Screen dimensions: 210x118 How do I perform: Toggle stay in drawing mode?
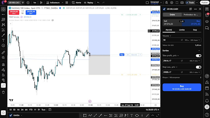pyautogui.click(x=3, y=70)
